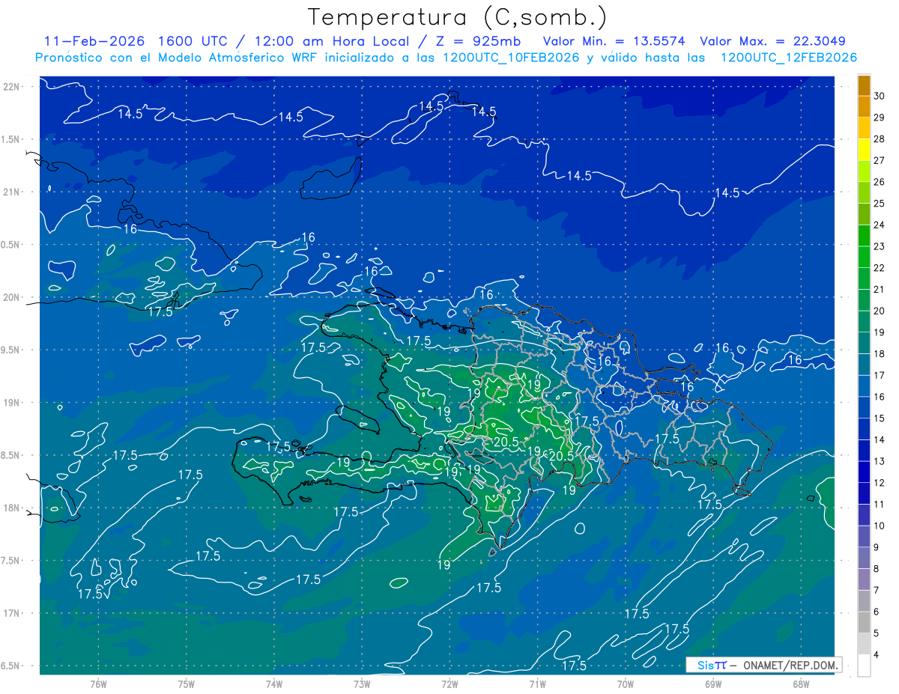The image size is (899, 694).
Task: Click the "73W" longitude axis label
Action: coord(362,684)
